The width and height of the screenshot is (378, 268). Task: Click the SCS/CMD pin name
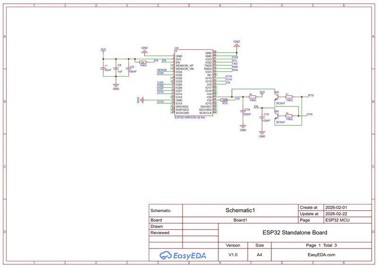(182, 113)
